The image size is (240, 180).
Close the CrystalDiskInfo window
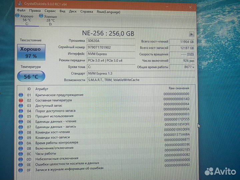pos(190,7)
